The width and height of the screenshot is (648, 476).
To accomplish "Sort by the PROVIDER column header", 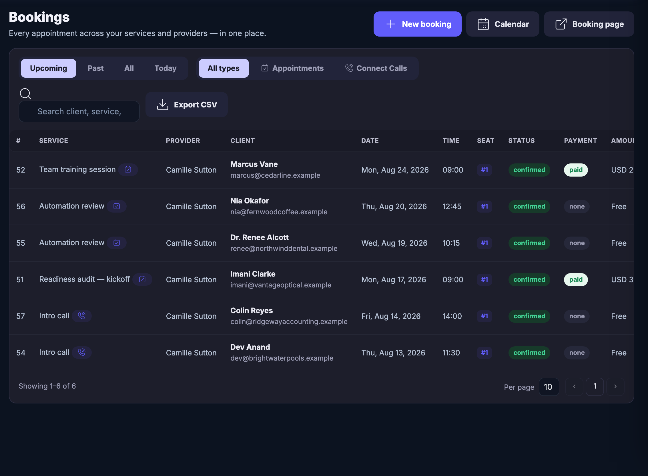I will [x=183, y=141].
